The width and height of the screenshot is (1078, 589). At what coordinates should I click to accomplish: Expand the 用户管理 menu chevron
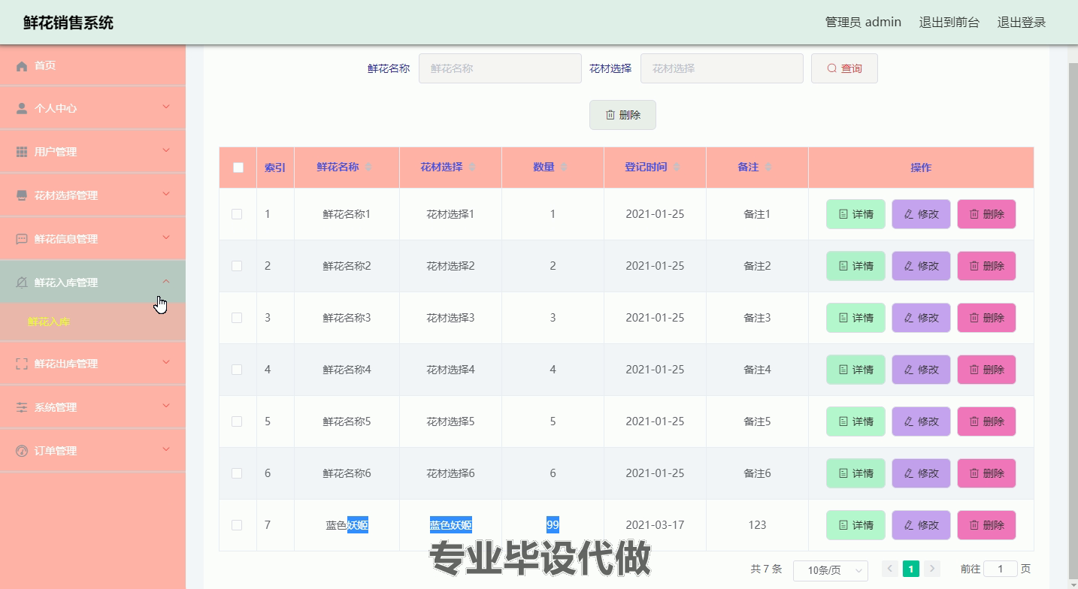[166, 151]
